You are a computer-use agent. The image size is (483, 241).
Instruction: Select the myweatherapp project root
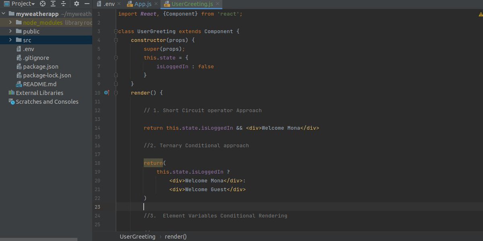point(37,14)
